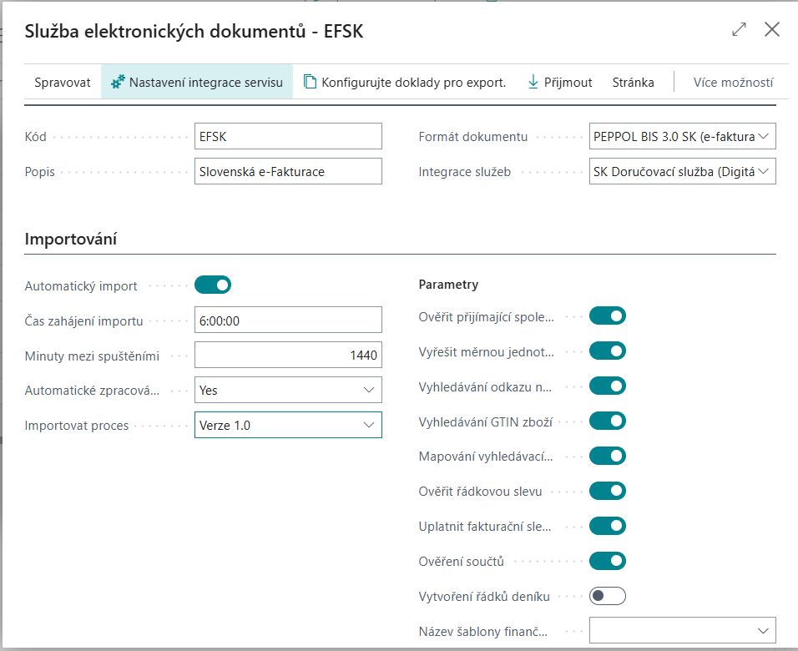
Task: Open the Stránka menu
Action: point(633,82)
